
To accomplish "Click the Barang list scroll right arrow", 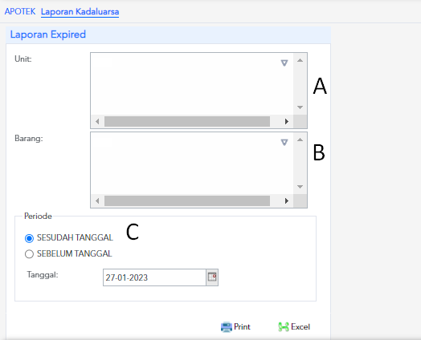I will pos(287,200).
